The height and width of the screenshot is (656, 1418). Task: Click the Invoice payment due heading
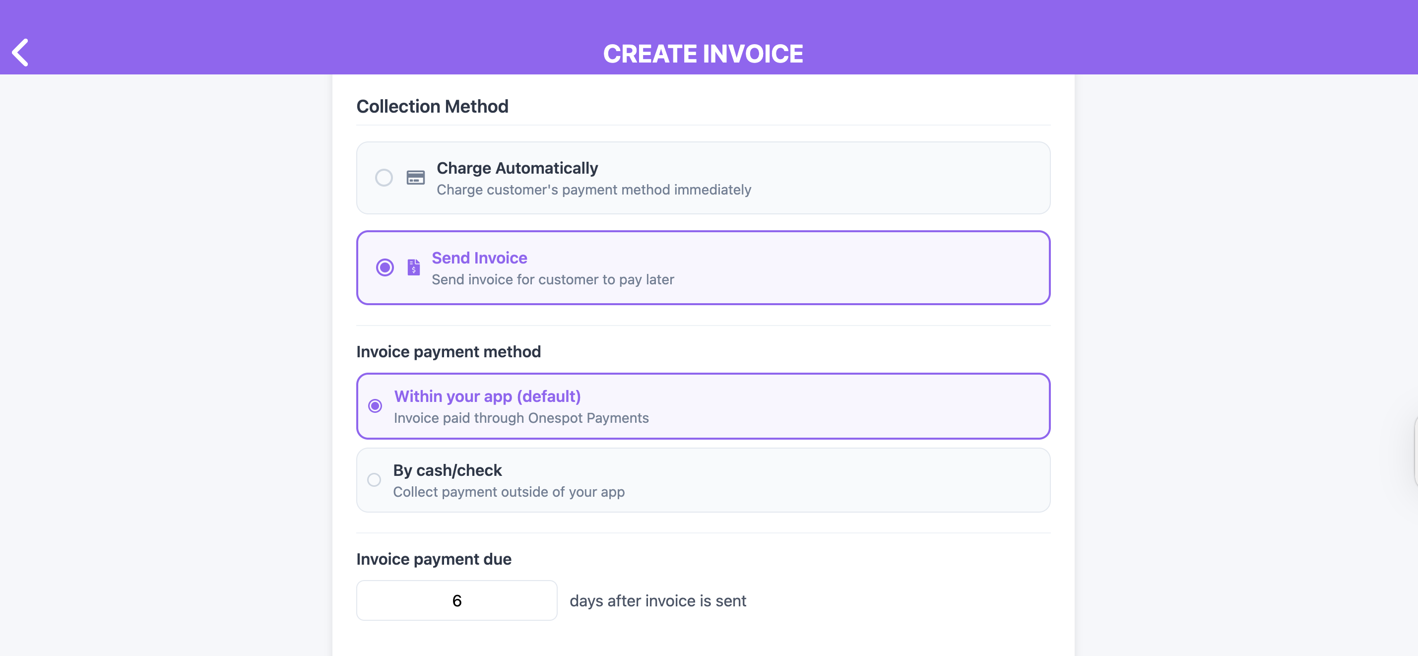point(433,559)
